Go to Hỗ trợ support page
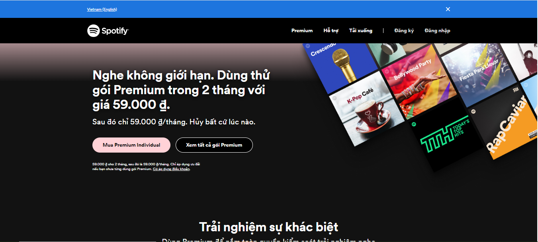538x242 pixels. [331, 31]
